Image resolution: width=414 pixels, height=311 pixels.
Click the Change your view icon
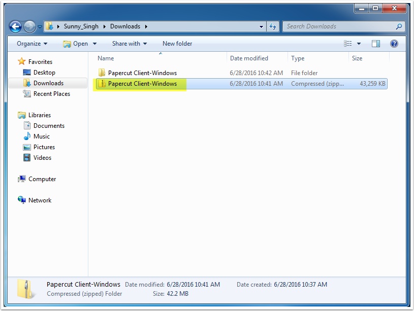tap(348, 44)
